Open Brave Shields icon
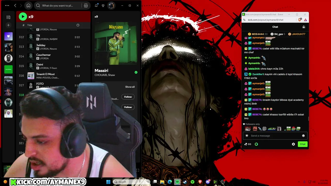331x186 pixels. [x=300, y=20]
